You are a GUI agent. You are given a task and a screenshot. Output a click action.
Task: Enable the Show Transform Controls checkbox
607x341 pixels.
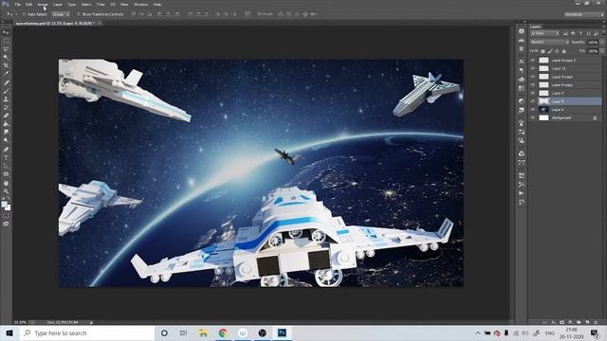tap(79, 14)
